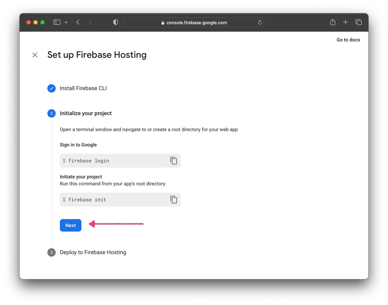
Task: Click the Set up Firebase Hosting title
Action: 97,55
